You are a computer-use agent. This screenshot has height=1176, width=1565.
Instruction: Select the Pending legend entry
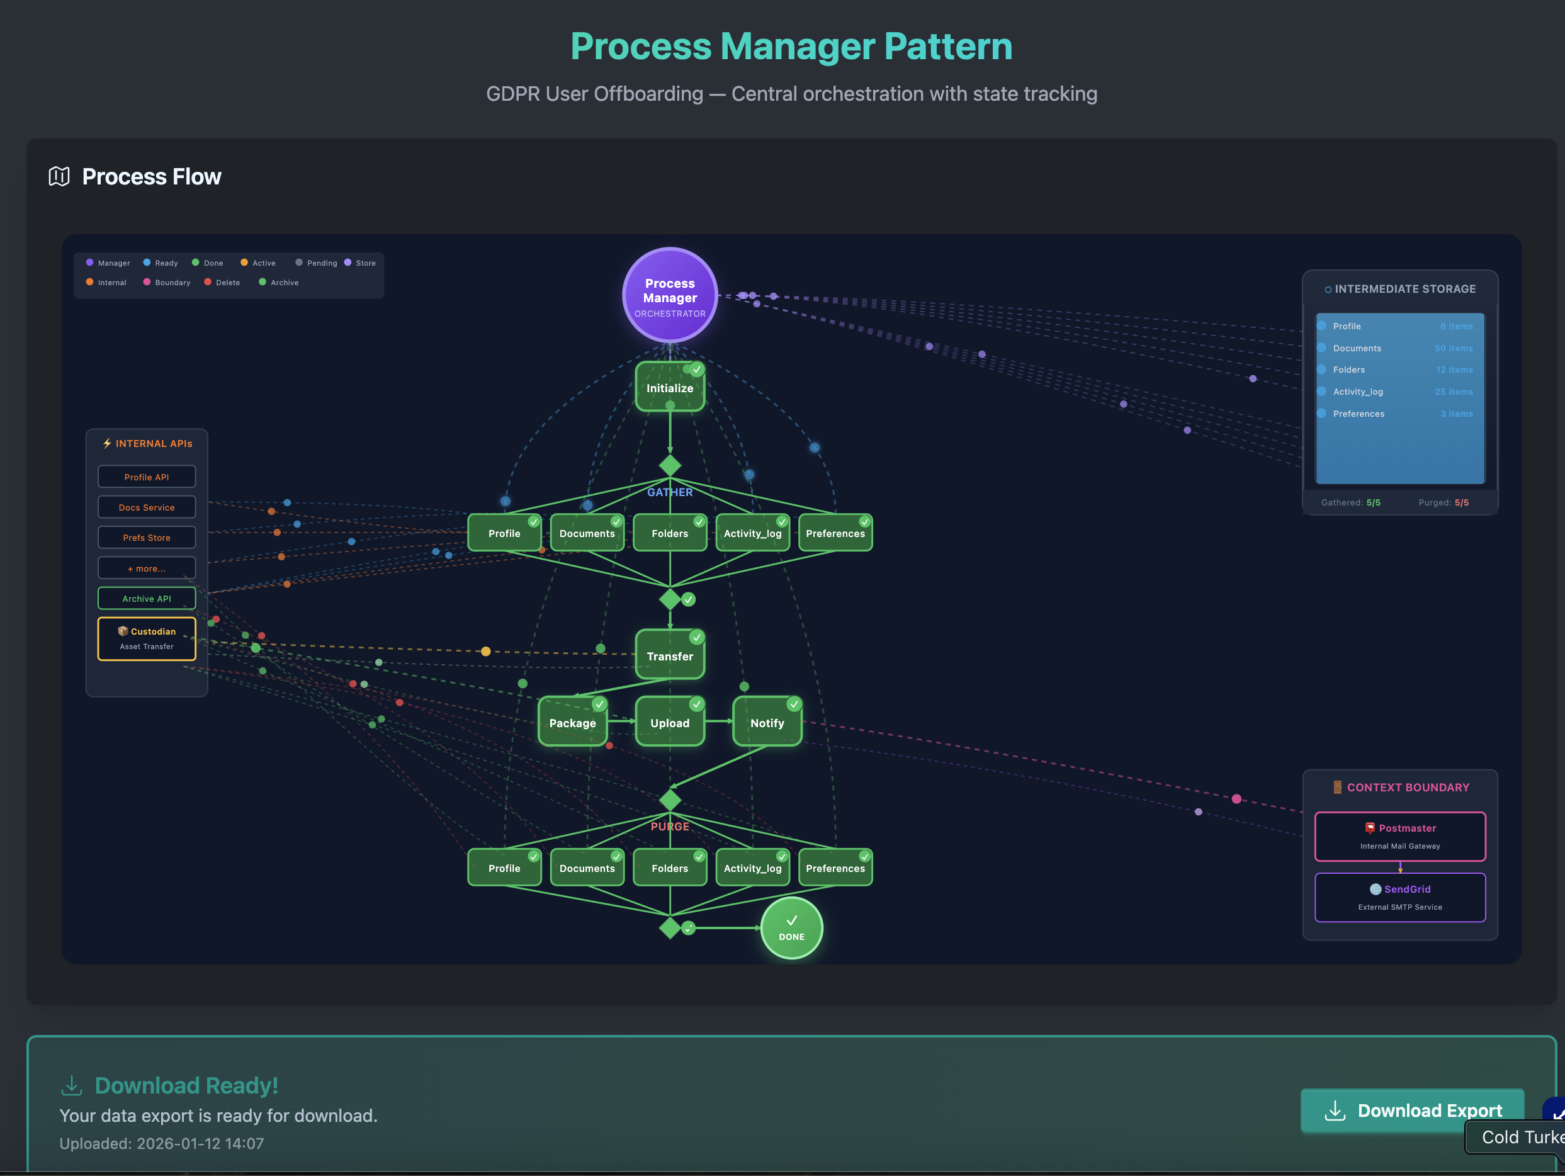click(316, 263)
